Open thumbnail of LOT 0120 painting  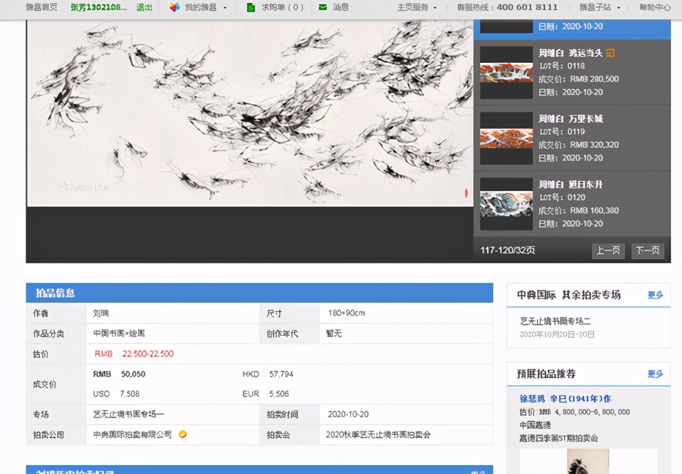pos(506,203)
